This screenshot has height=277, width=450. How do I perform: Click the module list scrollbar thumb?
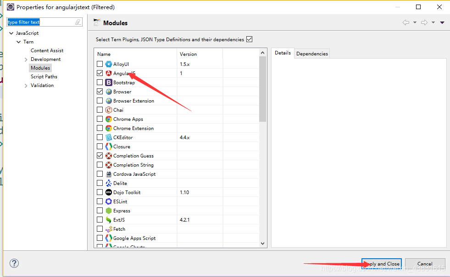pyautogui.click(x=262, y=89)
